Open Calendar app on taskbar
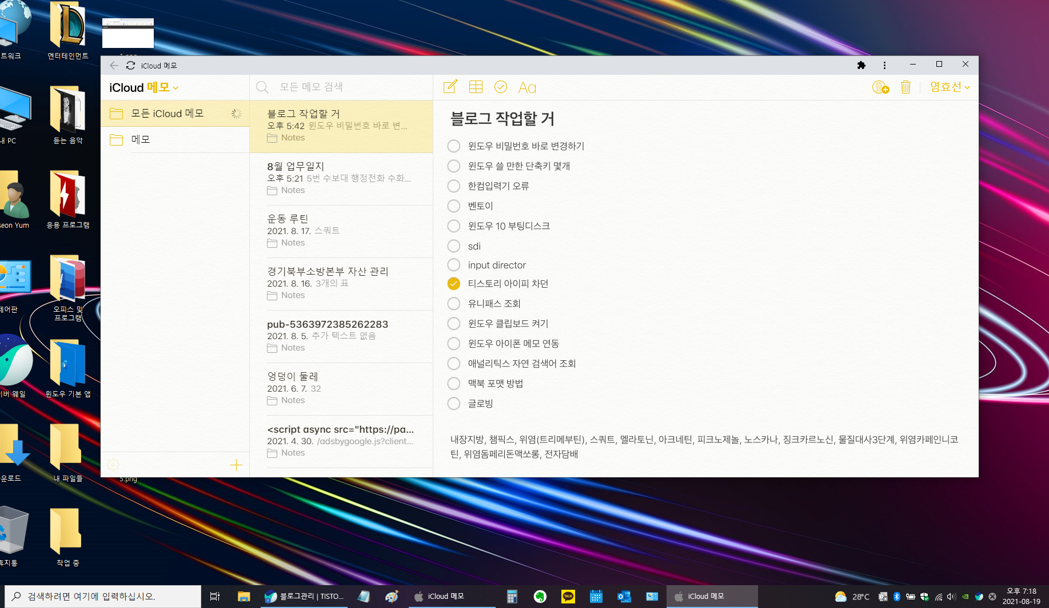Screen dimensions: 1049x608 click(x=596, y=597)
